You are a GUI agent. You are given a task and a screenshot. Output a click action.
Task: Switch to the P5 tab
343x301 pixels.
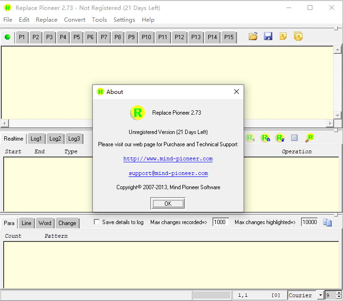[x=77, y=37]
